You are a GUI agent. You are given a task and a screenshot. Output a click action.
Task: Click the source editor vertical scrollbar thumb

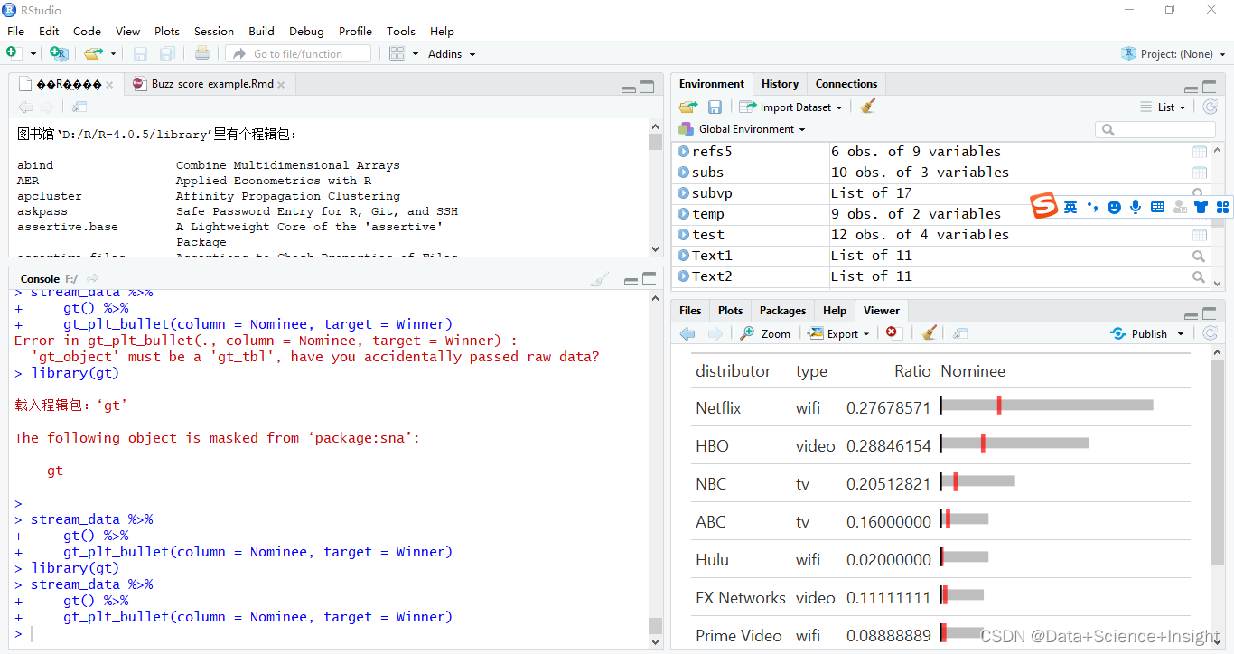pos(656,142)
